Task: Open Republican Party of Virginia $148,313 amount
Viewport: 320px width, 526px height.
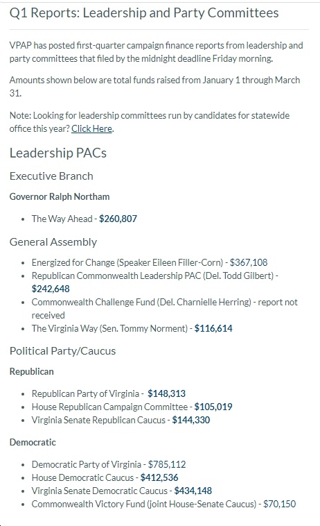Action: pos(166,393)
